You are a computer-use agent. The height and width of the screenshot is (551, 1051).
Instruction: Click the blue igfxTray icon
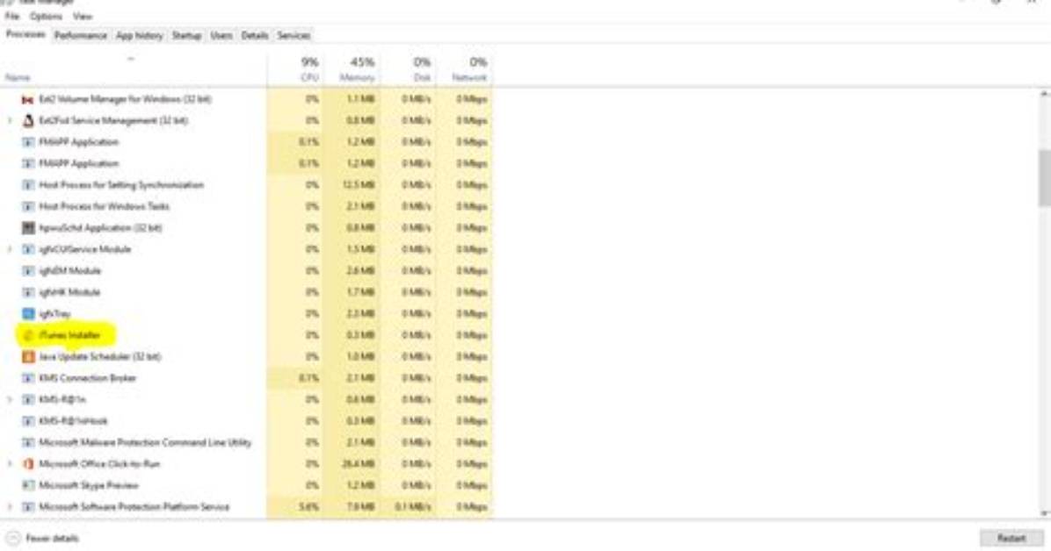point(27,313)
